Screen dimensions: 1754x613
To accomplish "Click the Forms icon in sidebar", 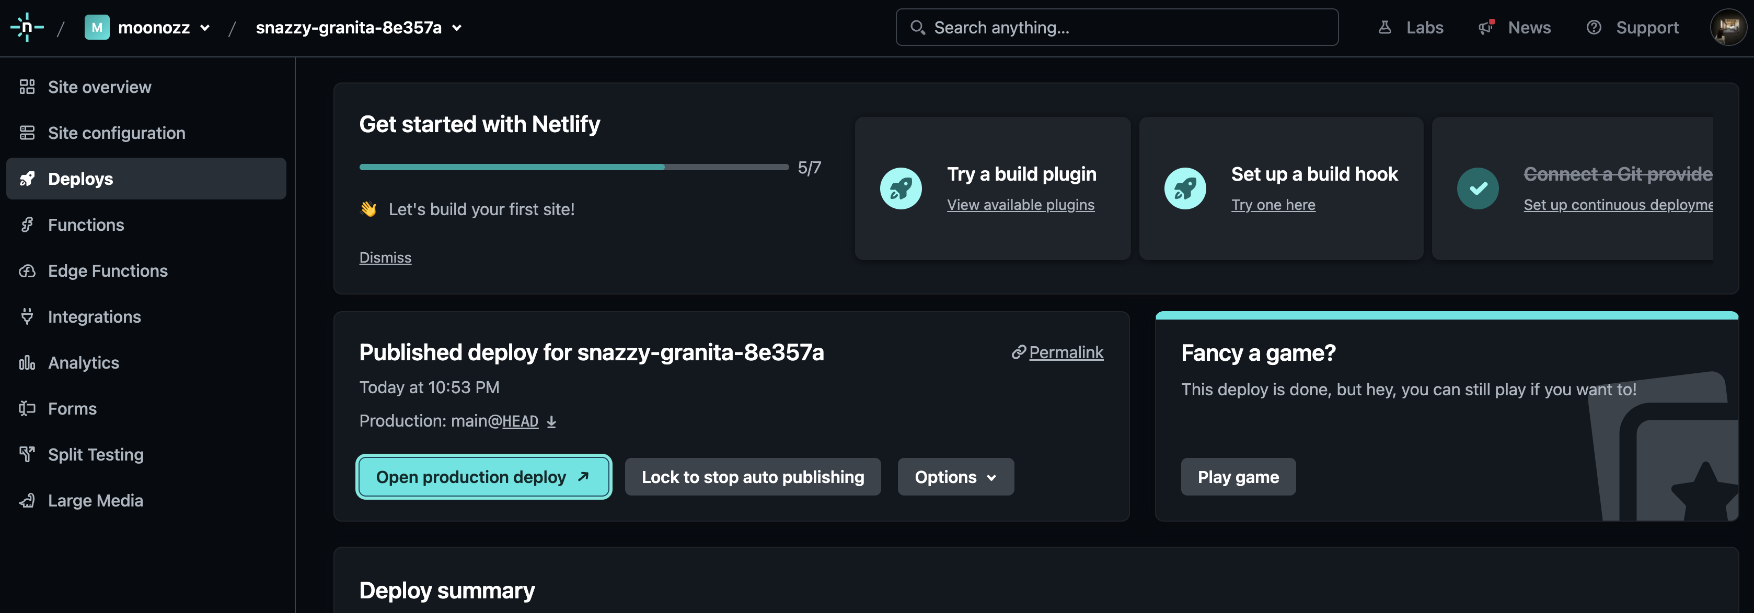I will 27,408.
